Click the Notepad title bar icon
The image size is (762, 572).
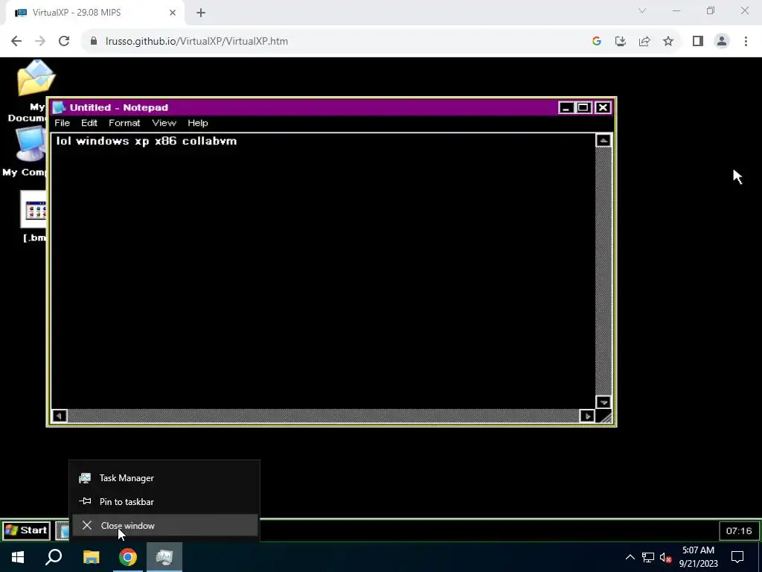pyautogui.click(x=59, y=107)
